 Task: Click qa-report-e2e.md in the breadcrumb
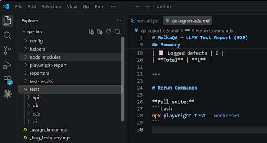coord(159,31)
